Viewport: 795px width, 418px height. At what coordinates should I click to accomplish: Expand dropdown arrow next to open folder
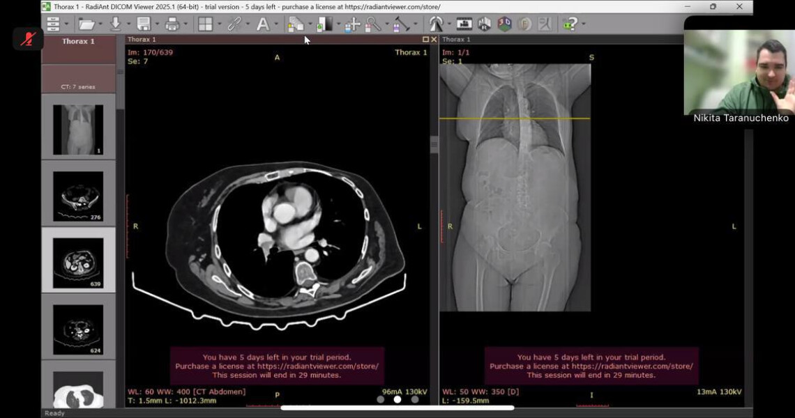(x=100, y=24)
